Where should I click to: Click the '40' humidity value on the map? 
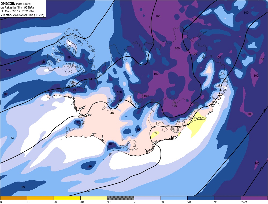click(112, 113)
